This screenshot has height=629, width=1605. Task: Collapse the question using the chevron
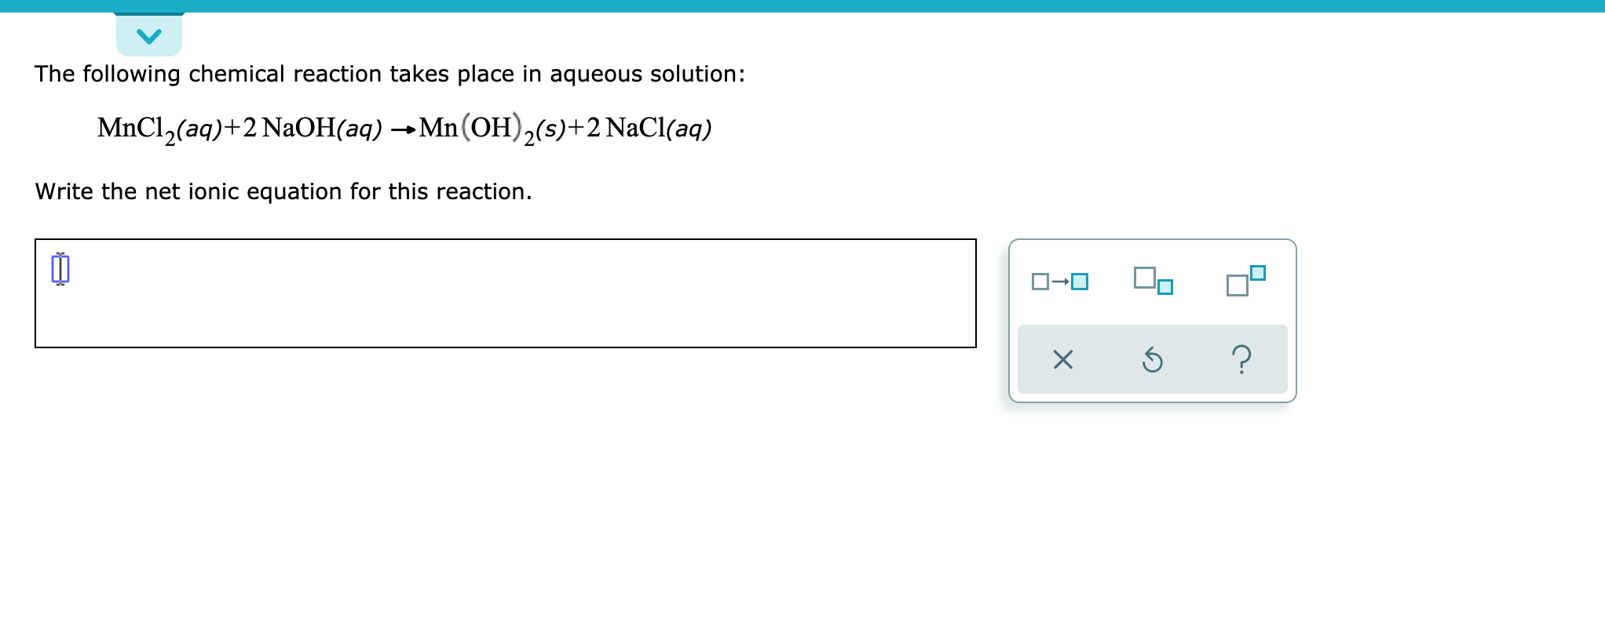(149, 33)
